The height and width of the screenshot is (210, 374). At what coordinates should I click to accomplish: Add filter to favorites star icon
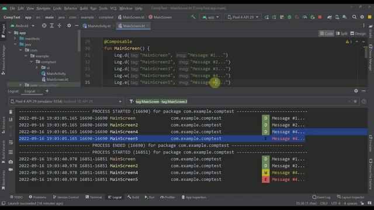[355, 101]
